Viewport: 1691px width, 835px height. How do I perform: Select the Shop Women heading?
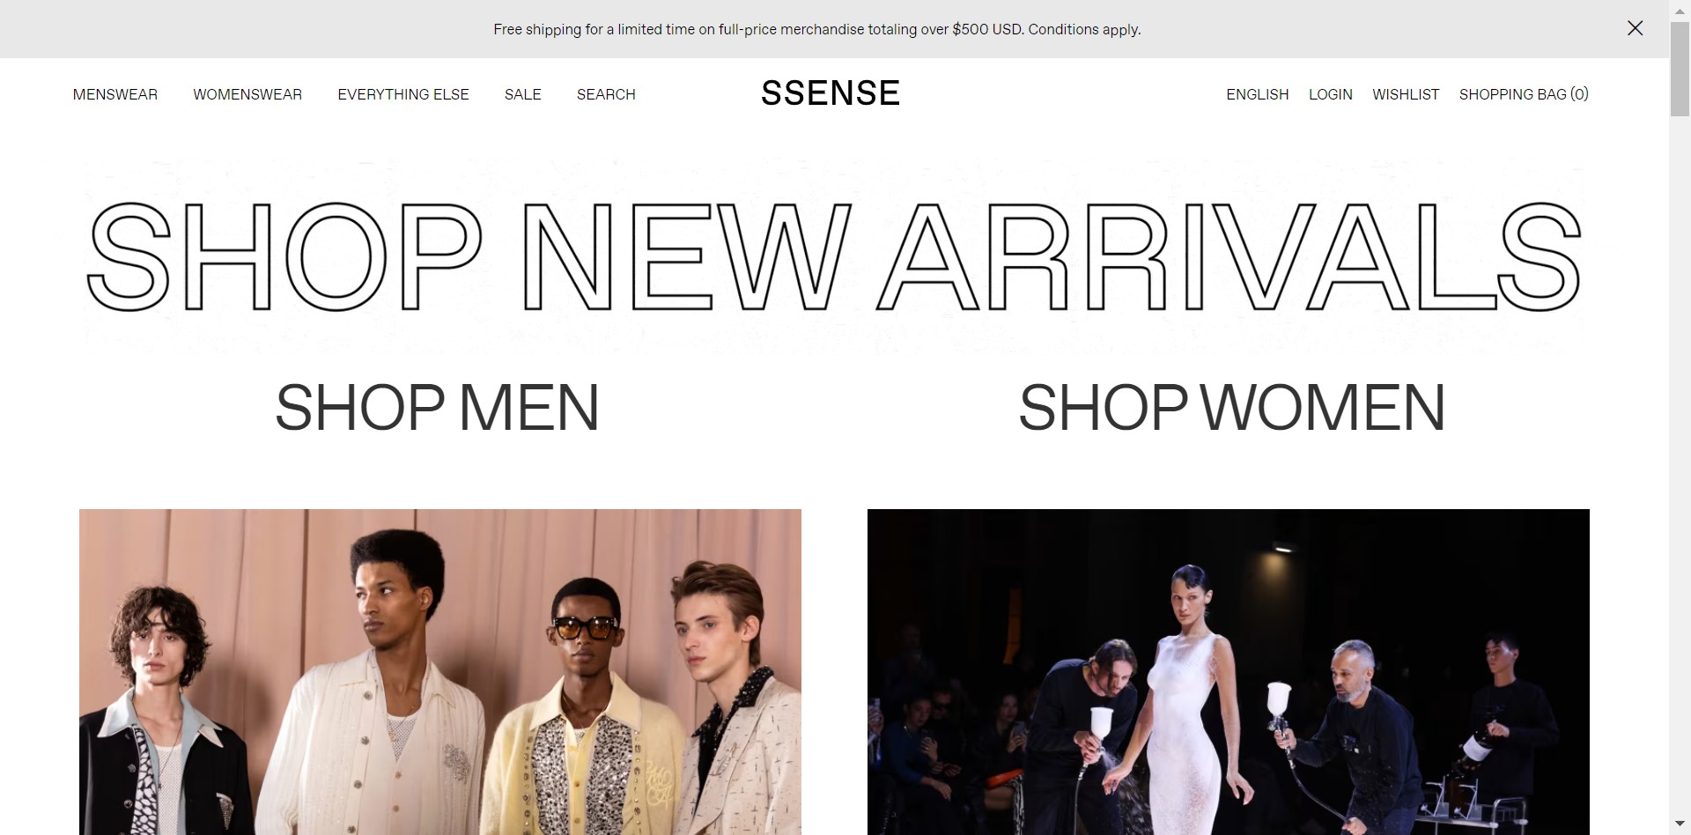click(1231, 408)
